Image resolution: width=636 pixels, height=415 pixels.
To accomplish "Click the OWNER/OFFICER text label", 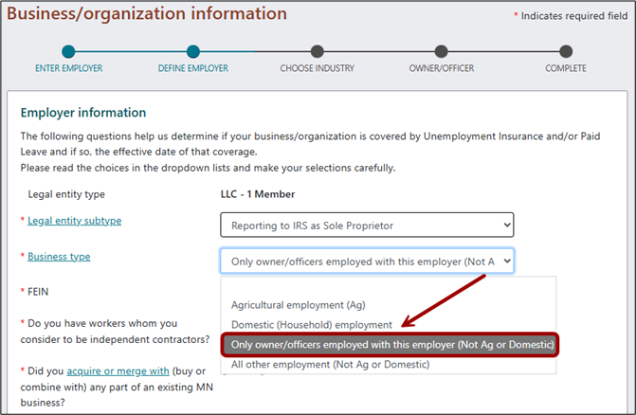I will 442,68.
